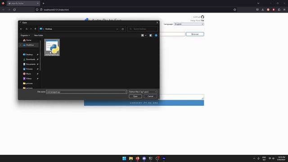Go to pinned Music folder
This screenshot has height=162, width=288.
pos(28,74)
